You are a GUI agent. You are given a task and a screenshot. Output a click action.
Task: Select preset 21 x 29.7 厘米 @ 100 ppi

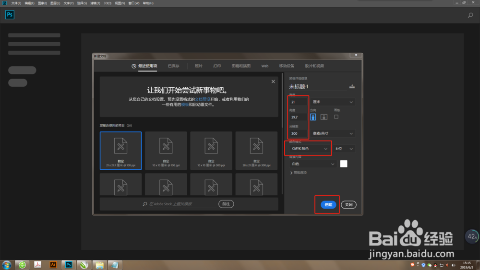point(120,151)
